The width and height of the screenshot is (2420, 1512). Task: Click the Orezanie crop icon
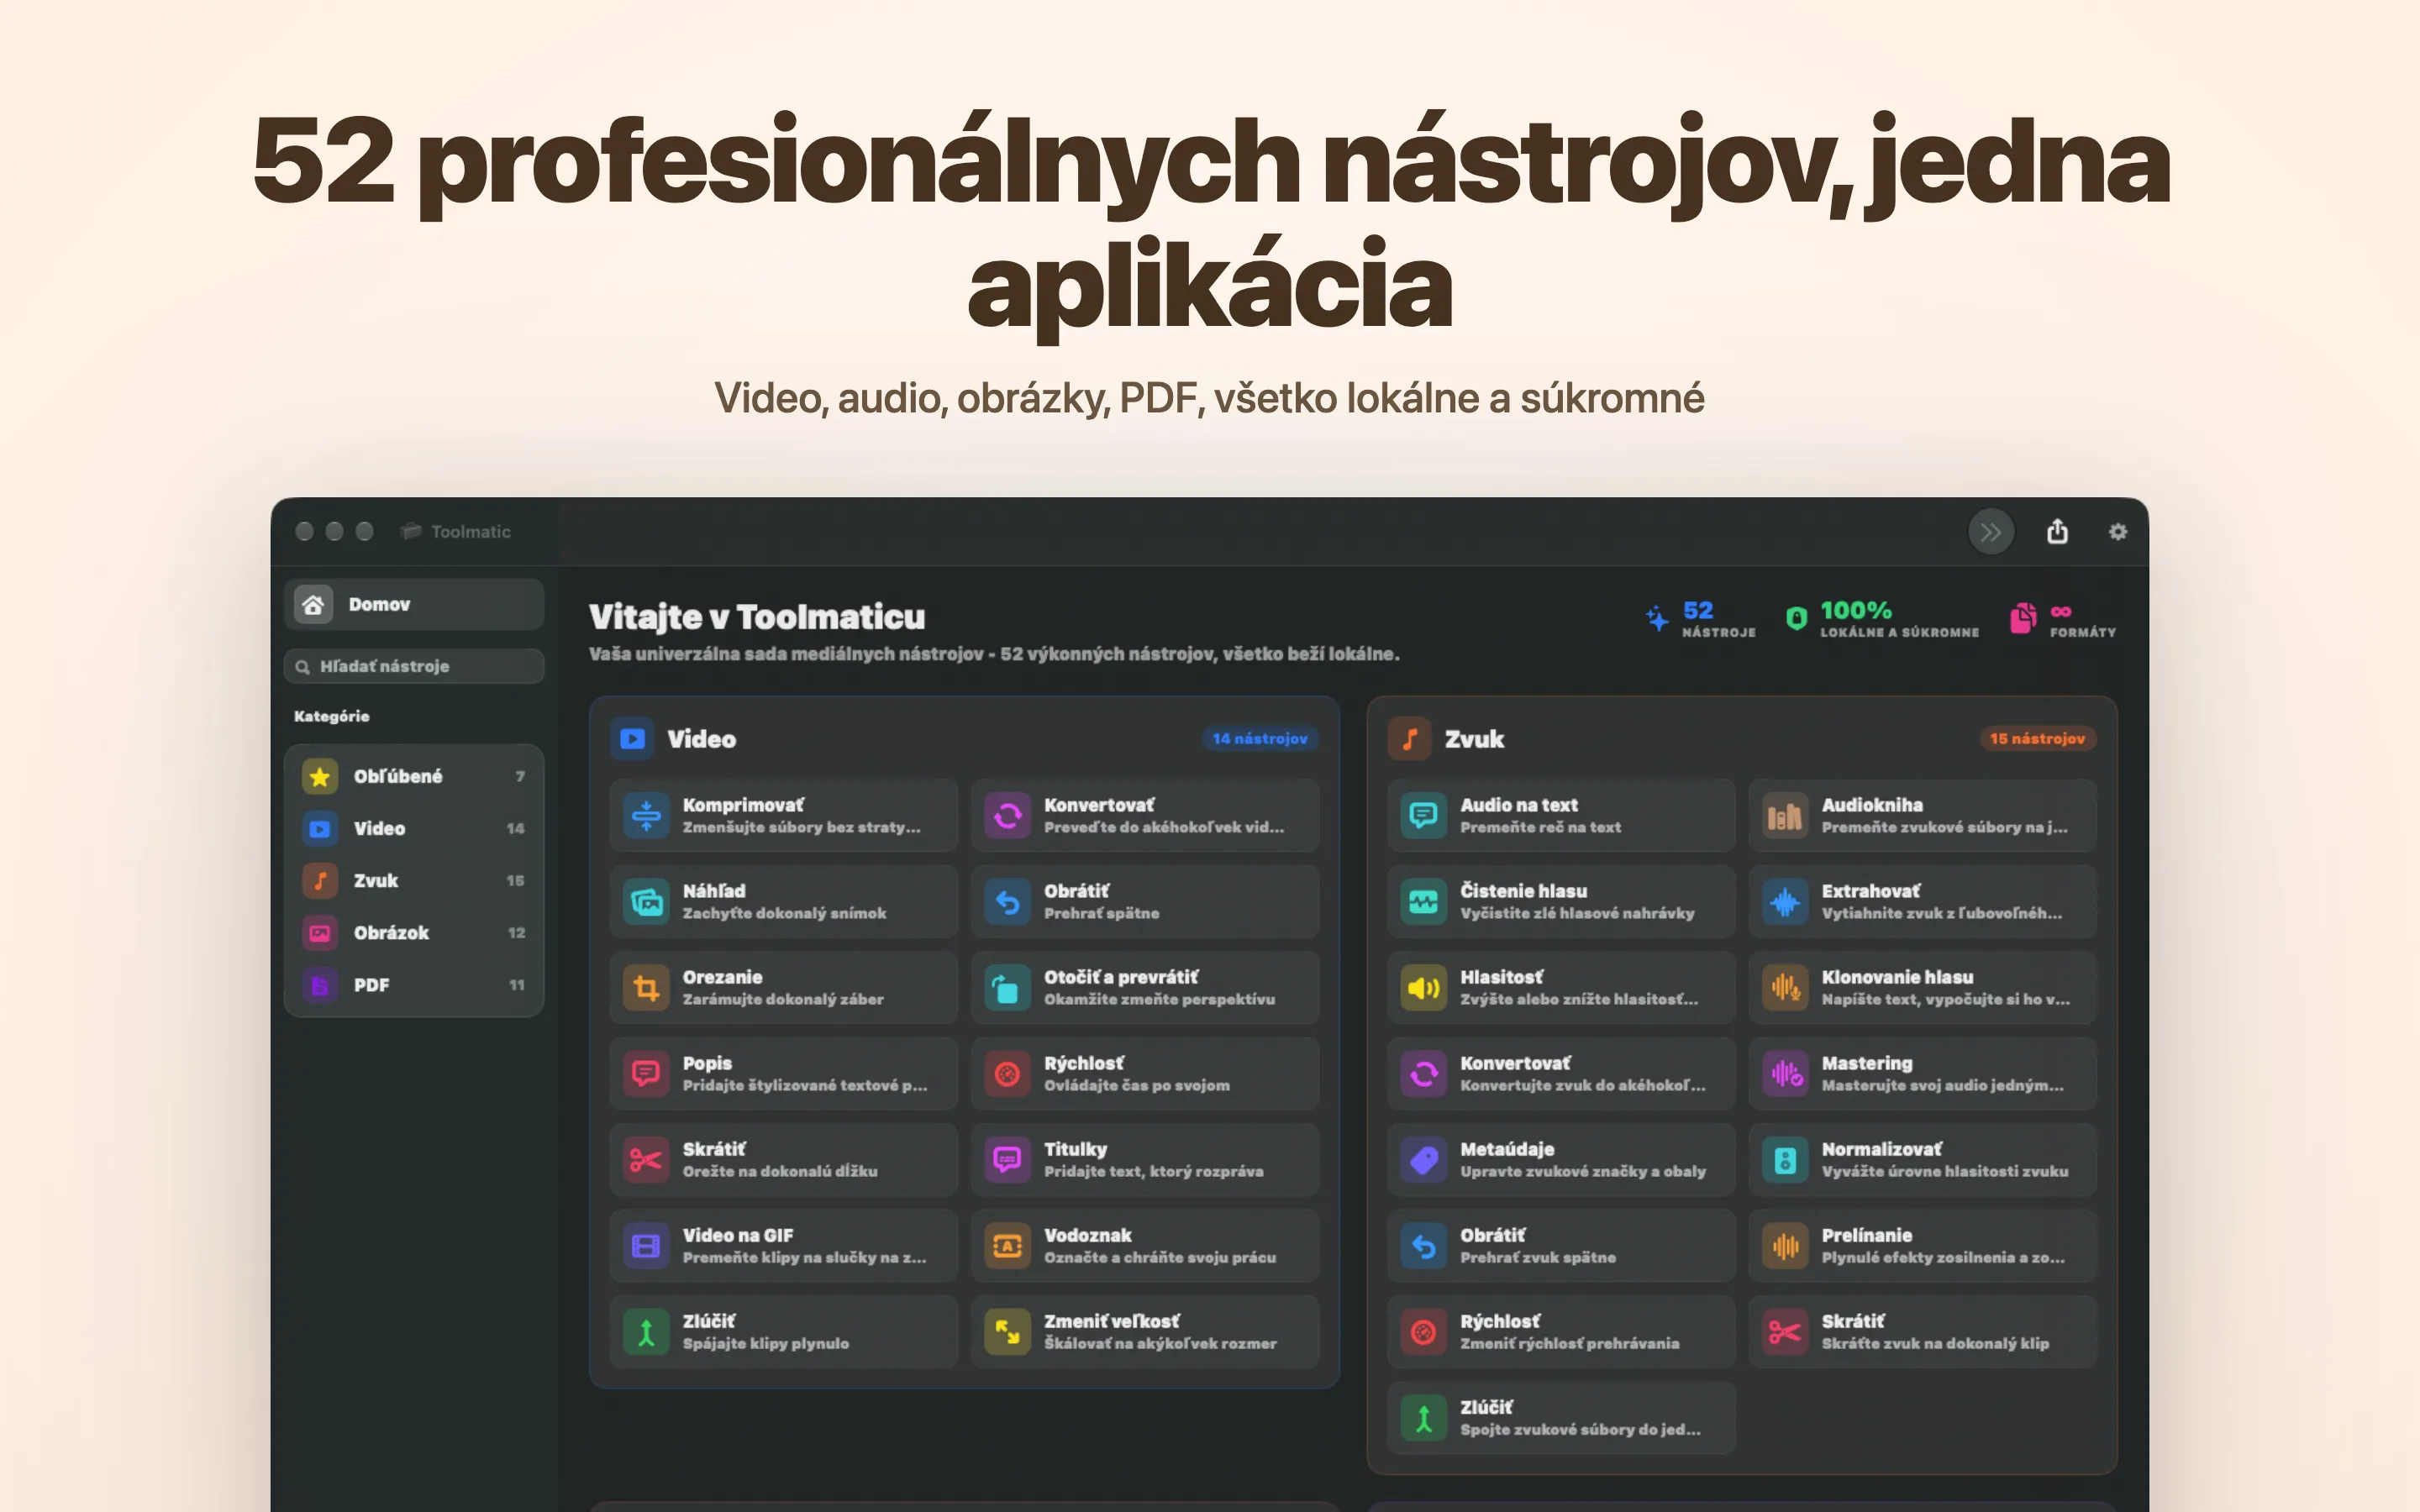click(646, 988)
